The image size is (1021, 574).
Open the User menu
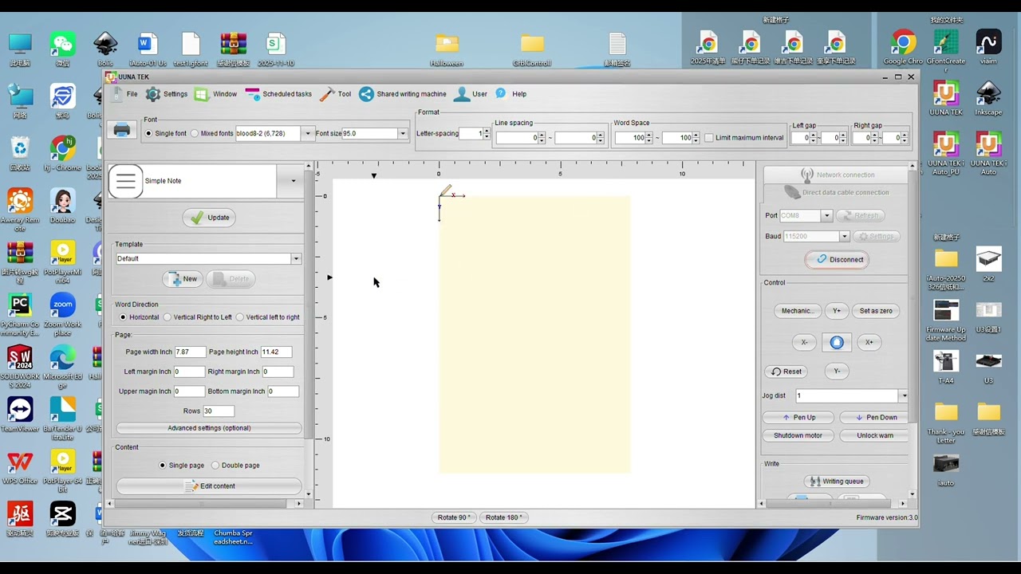click(470, 94)
